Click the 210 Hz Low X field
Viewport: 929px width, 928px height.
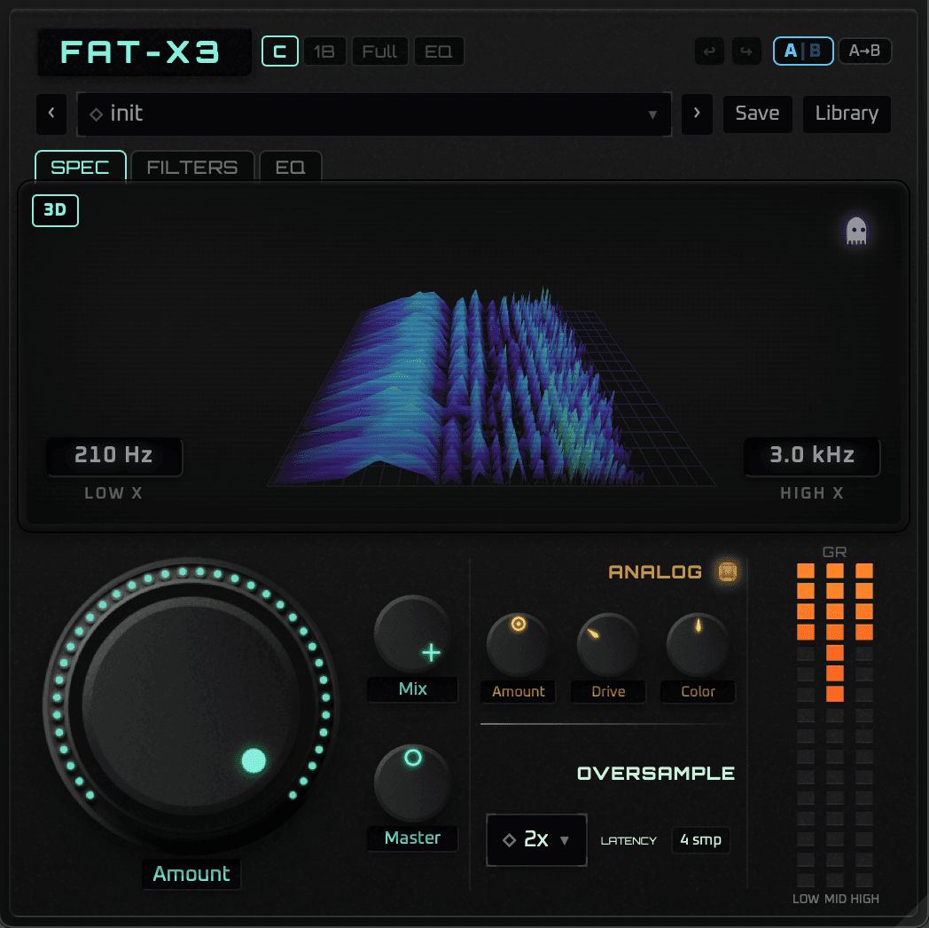pos(114,456)
